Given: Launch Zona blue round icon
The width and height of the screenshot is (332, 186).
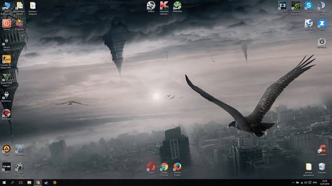Looking at the screenshot, I should pos(322,23).
